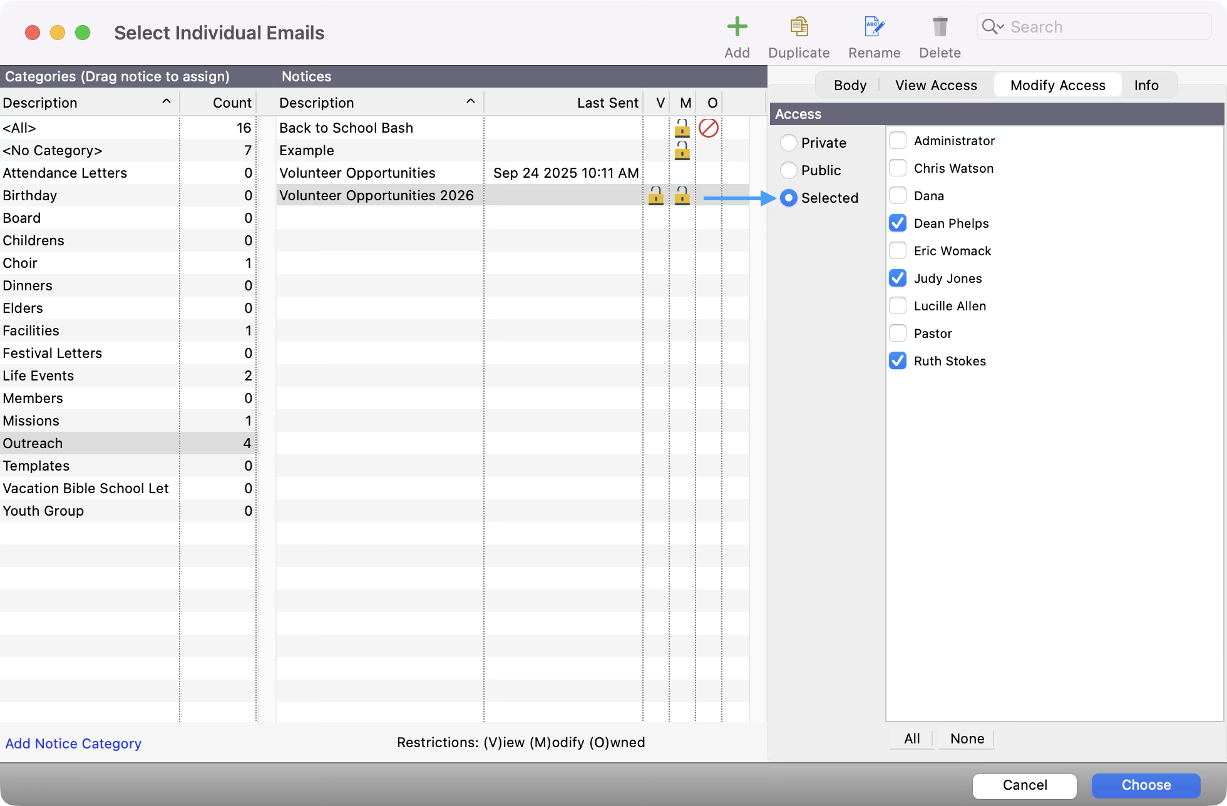Select the Attendance Letters category
This screenshot has height=806, width=1227.
128,173
